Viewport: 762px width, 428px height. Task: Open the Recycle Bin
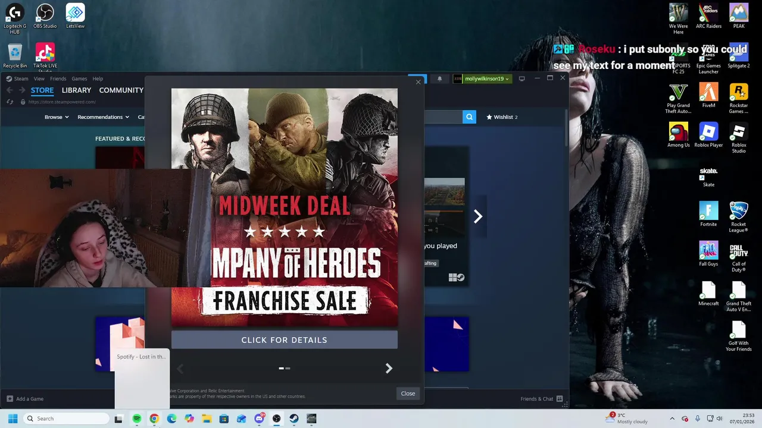click(15, 56)
